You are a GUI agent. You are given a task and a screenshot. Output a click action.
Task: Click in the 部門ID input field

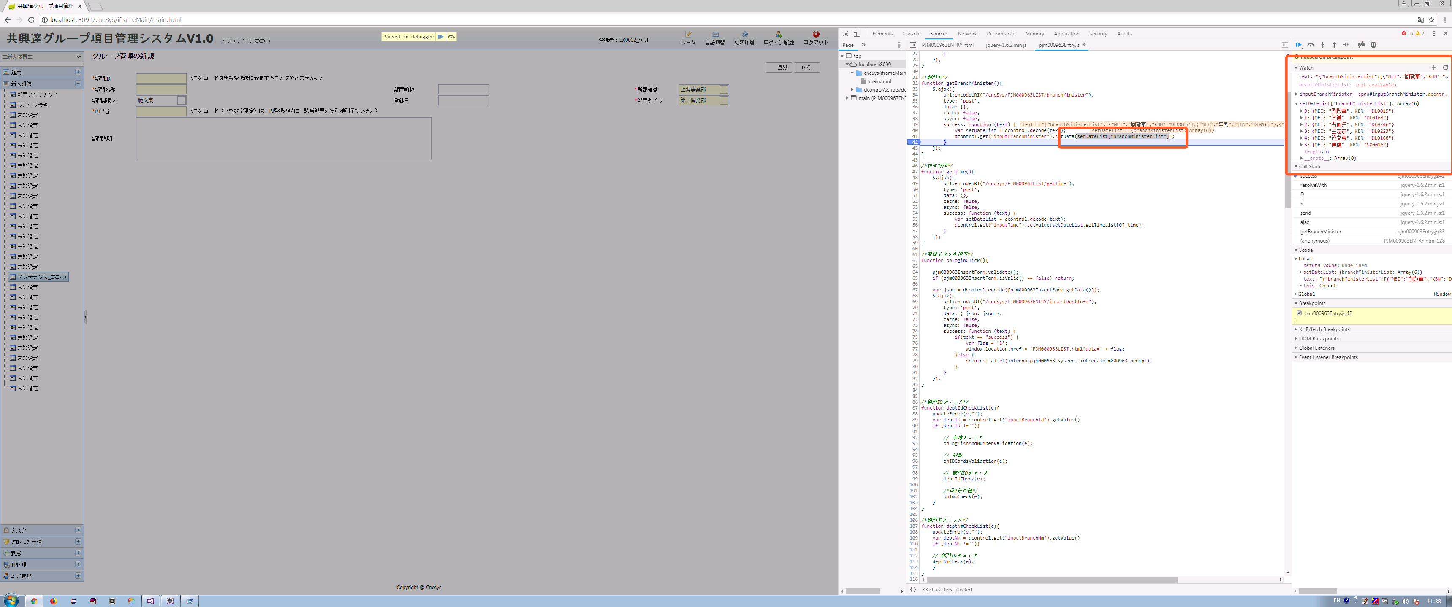coord(161,78)
